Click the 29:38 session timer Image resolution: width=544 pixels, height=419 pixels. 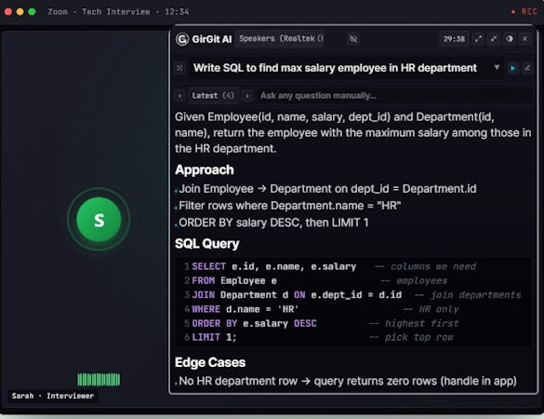click(x=454, y=39)
